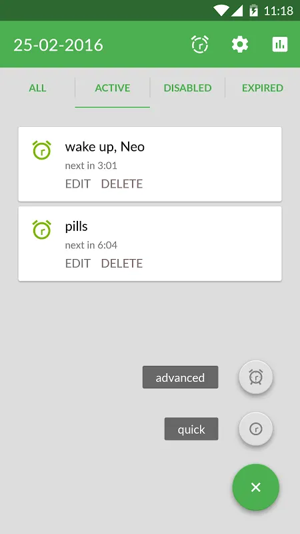Select the ACTIVE tab

tap(113, 88)
